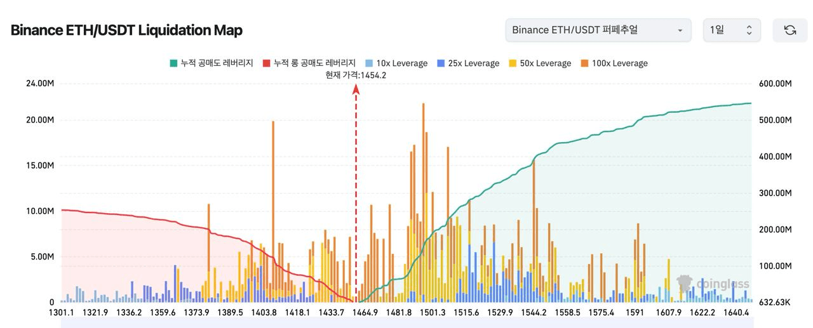
Task: Open the Binance ETH/USDT 퍼페추얼 pair dropdown
Action: pyautogui.click(x=598, y=30)
